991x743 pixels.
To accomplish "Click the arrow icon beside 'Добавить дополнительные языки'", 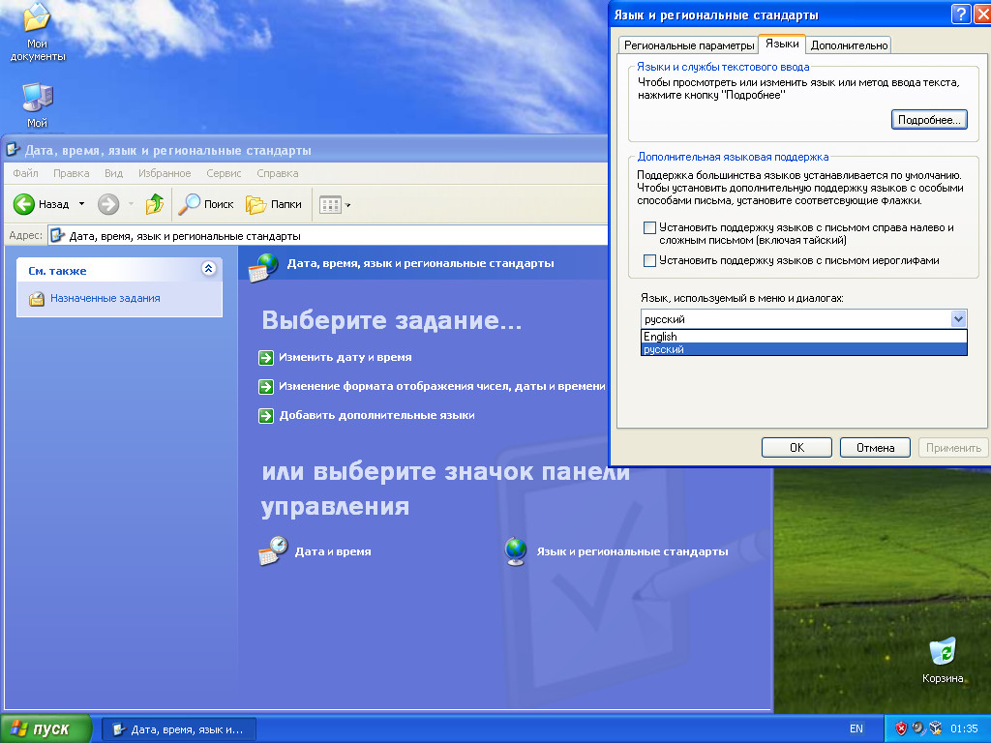I will 266,416.
